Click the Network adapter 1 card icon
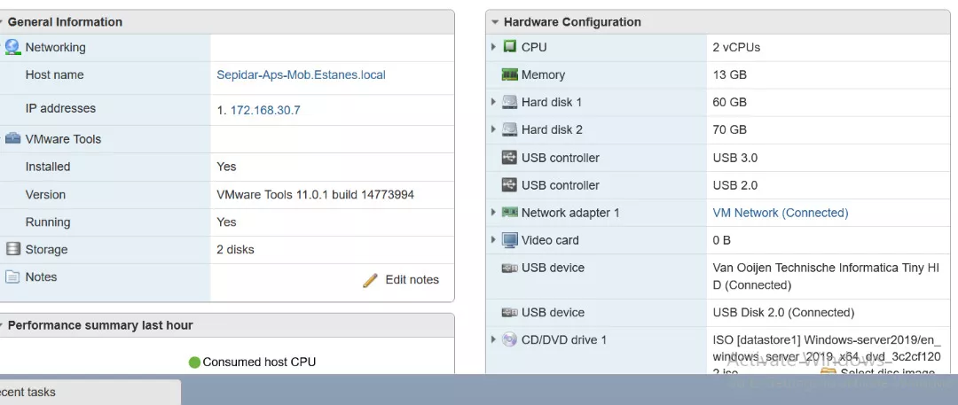This screenshot has height=405, width=958. tap(509, 213)
